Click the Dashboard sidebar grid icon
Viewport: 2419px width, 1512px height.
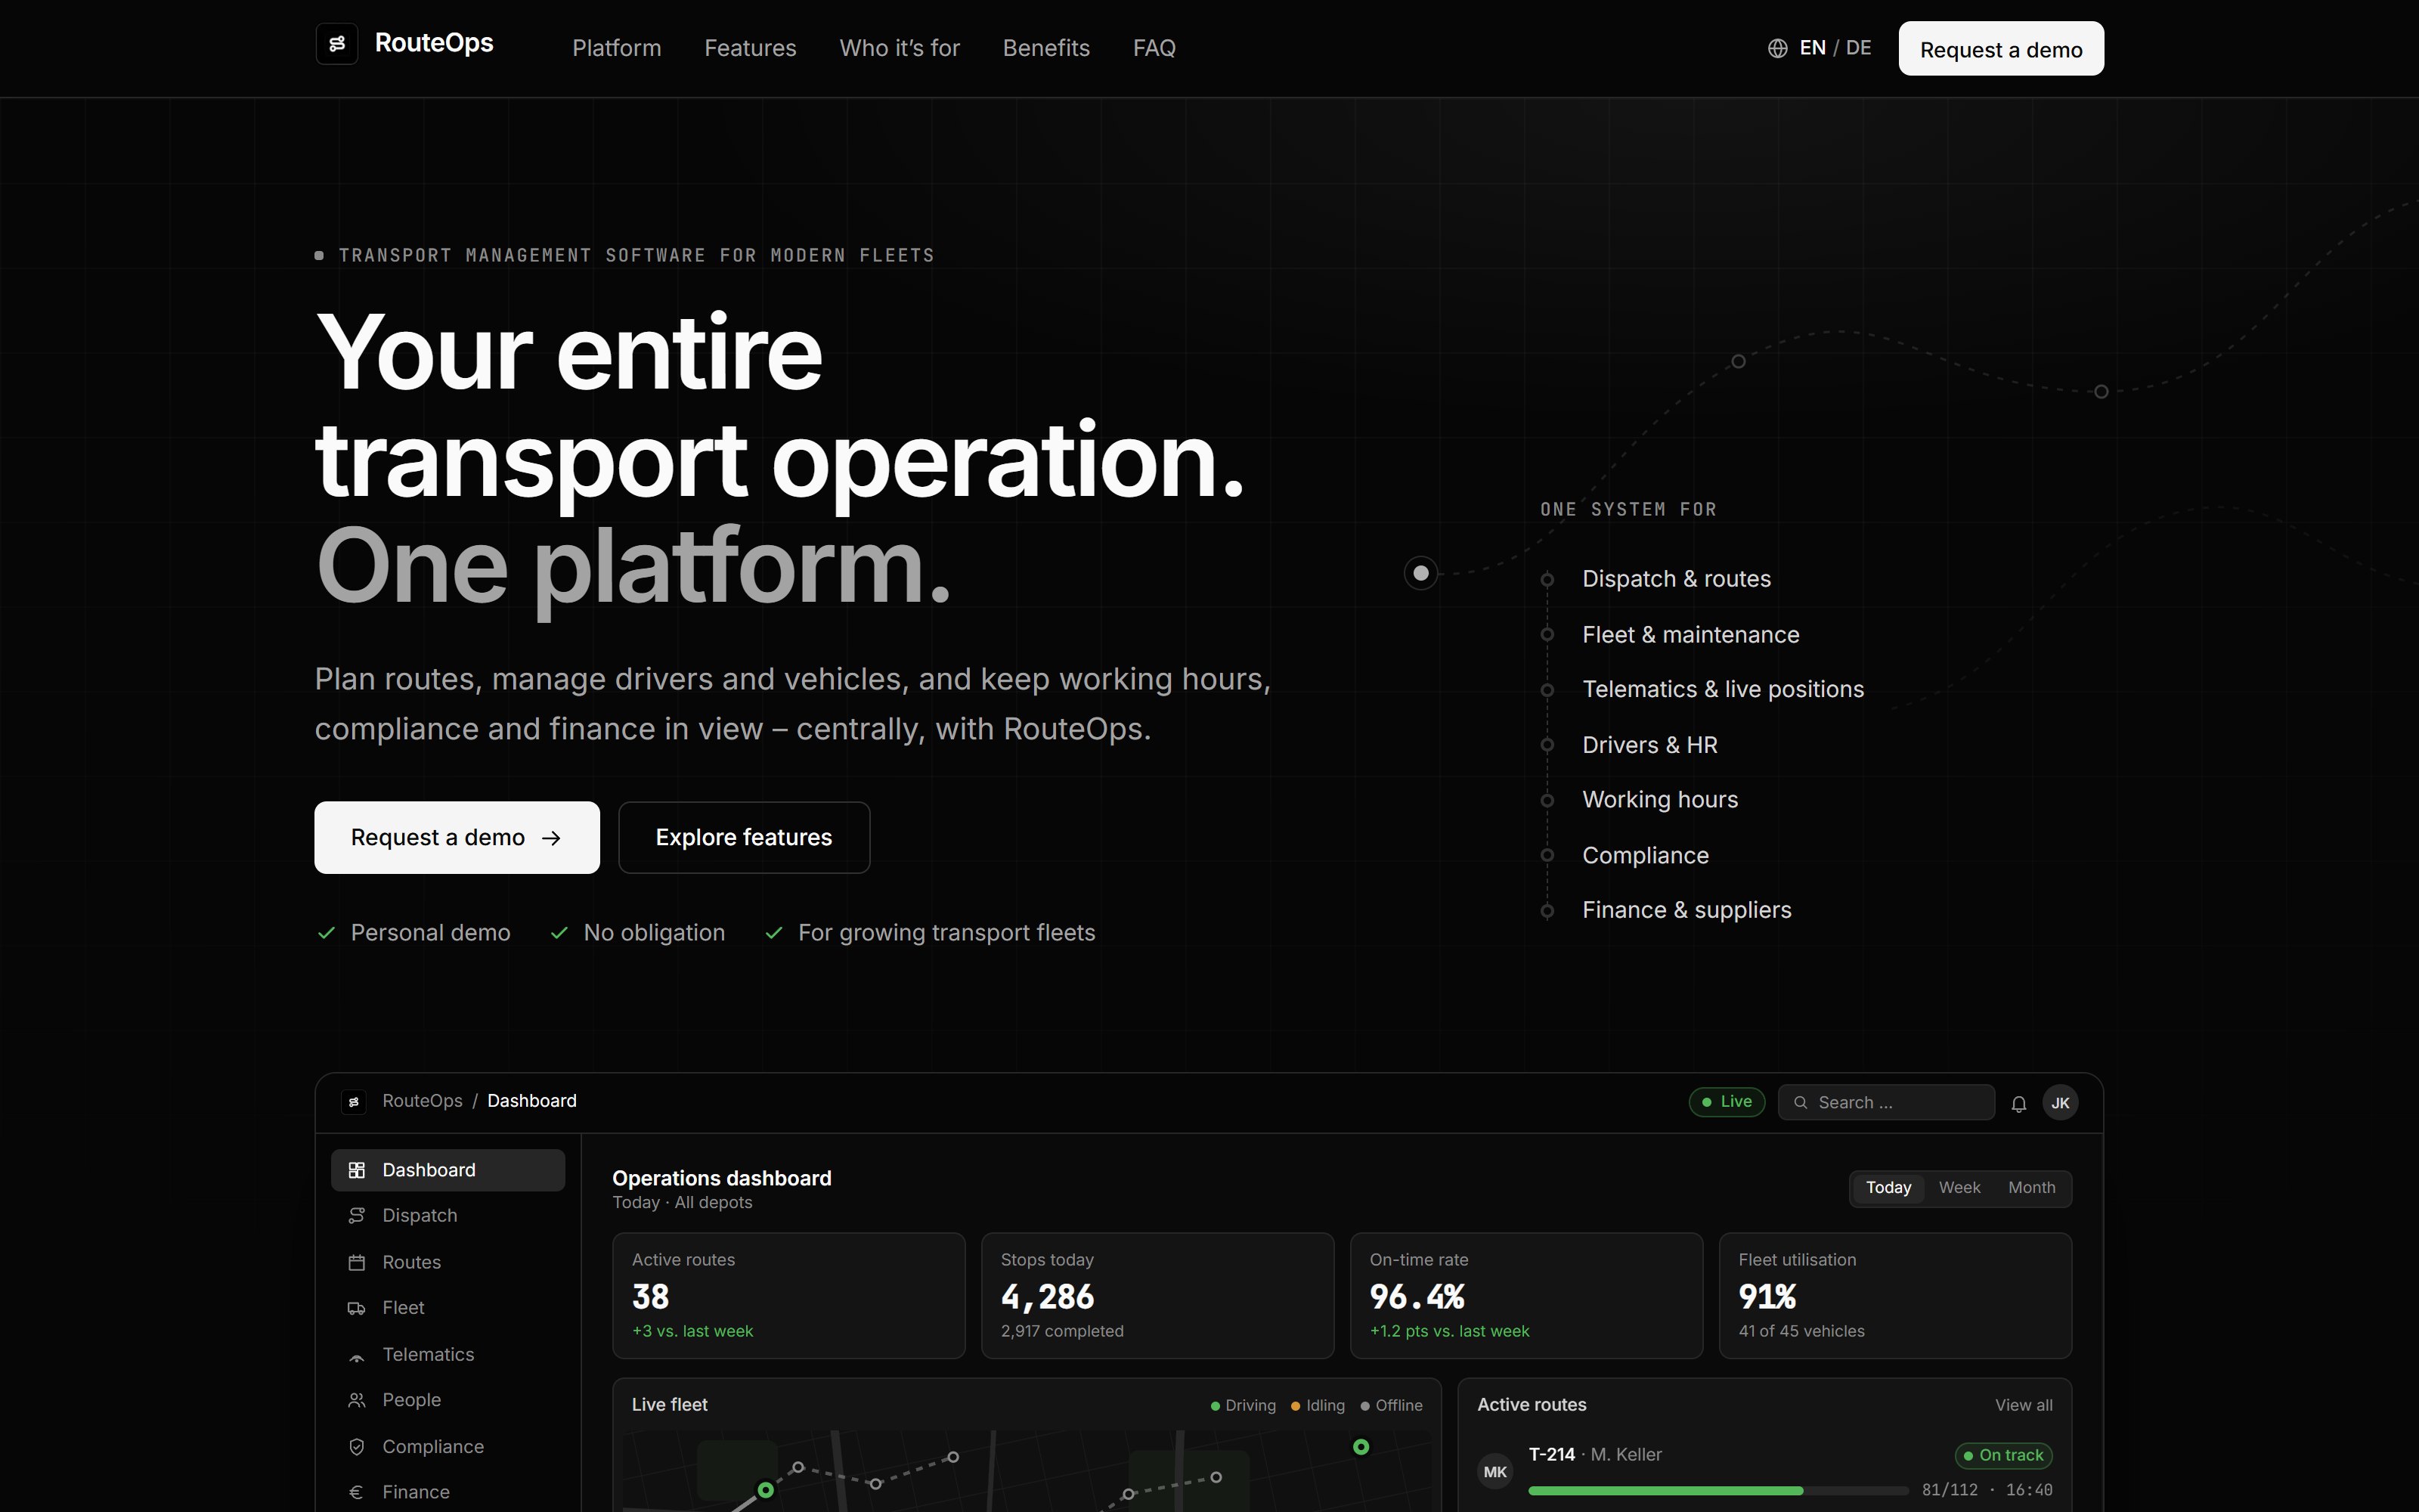coord(357,1170)
